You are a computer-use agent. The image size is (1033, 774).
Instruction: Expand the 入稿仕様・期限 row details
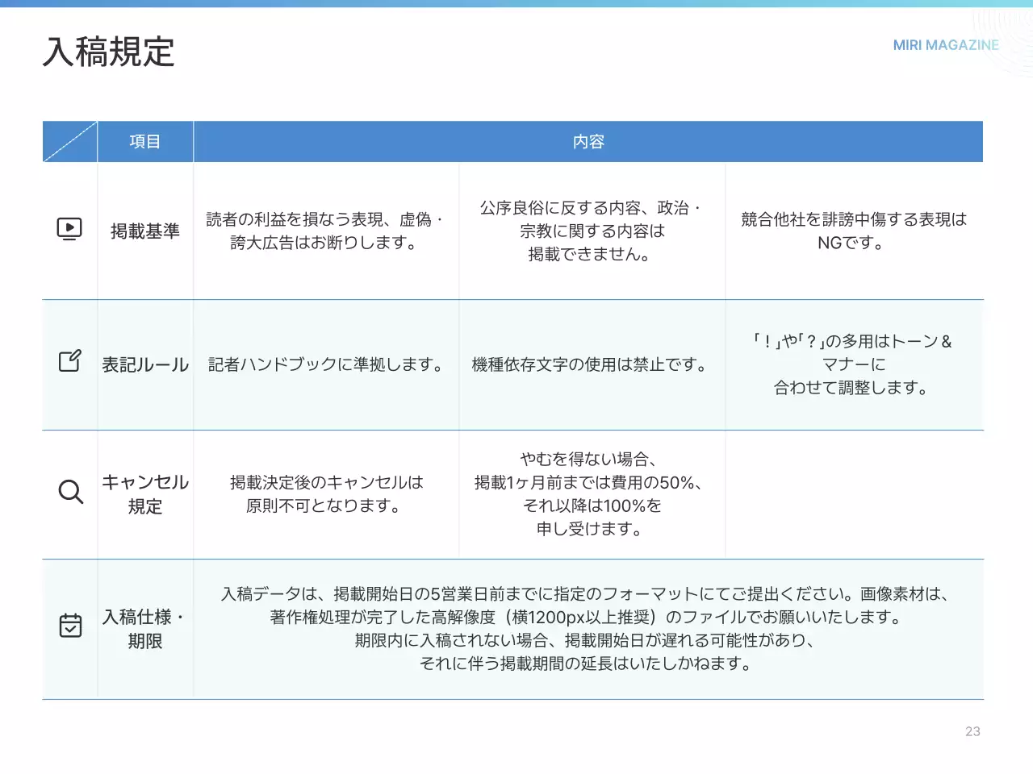coord(516,629)
